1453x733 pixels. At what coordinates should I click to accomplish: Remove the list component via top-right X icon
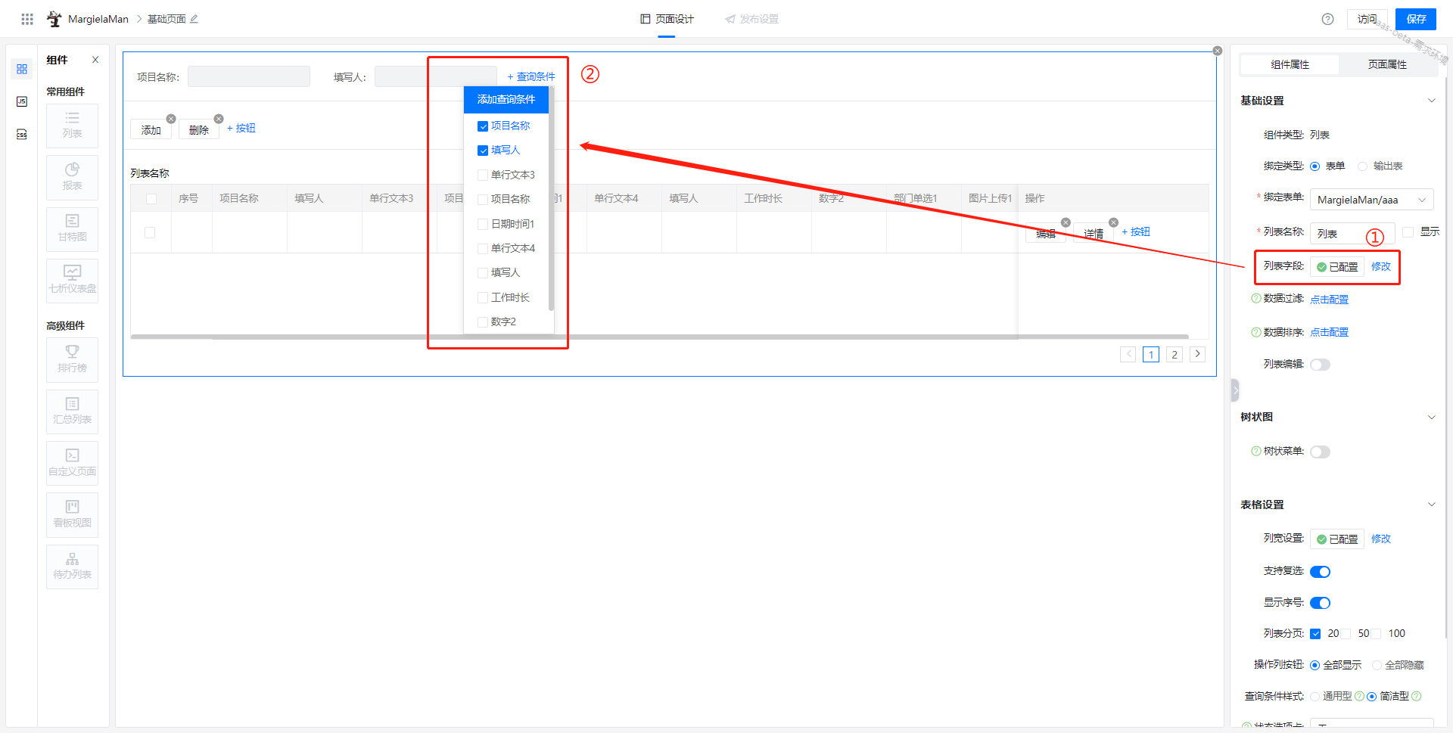pos(1218,51)
